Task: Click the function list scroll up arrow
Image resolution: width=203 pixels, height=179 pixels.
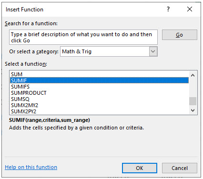Action: (x=193, y=75)
